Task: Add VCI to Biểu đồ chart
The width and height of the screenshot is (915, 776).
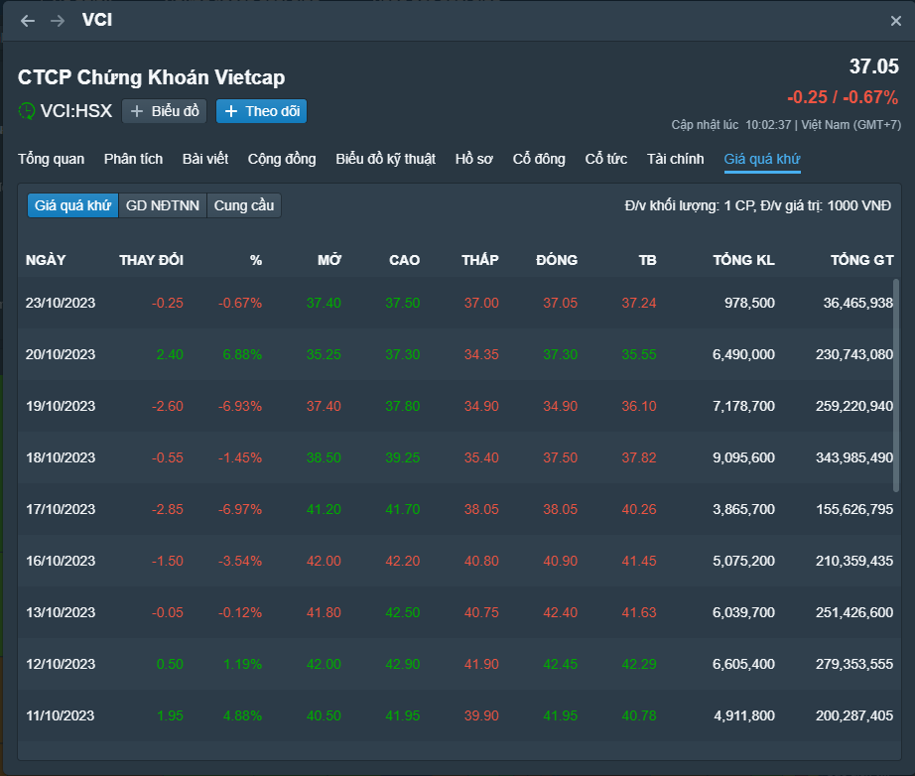Action: (x=164, y=111)
